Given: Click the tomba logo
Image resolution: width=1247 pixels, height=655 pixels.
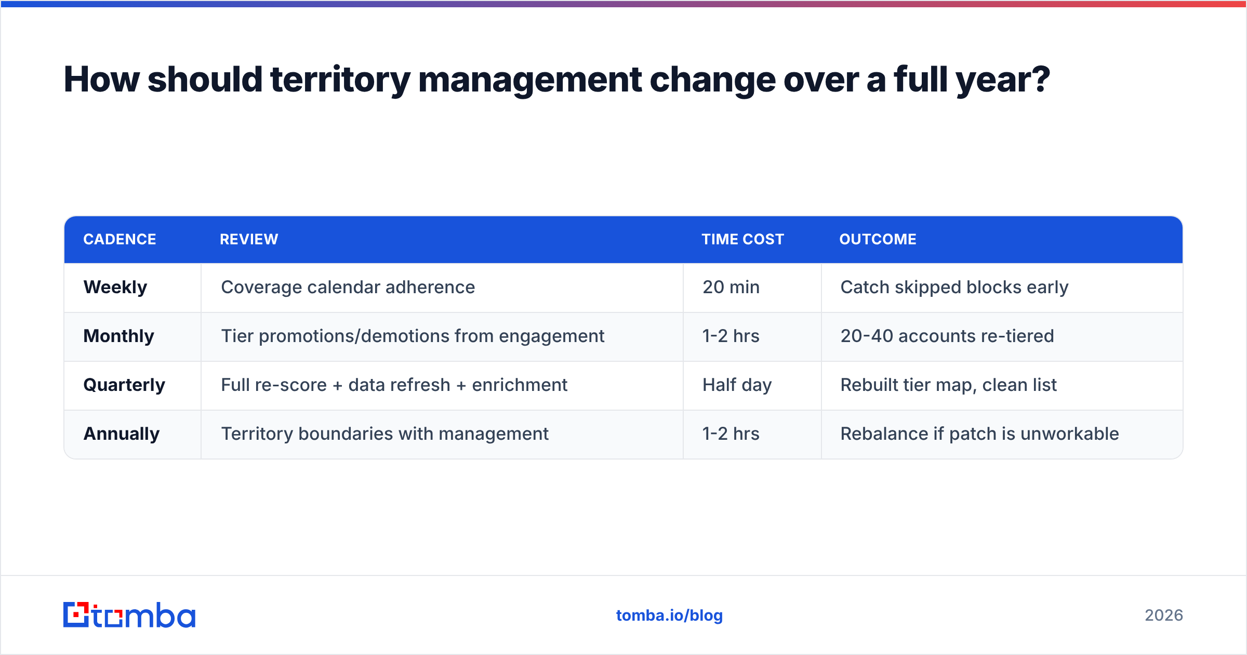Looking at the screenshot, I should pyautogui.click(x=129, y=615).
